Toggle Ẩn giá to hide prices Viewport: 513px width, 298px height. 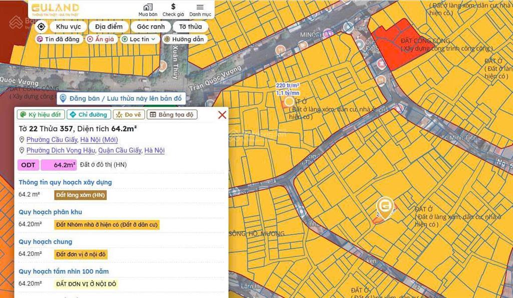(101, 39)
